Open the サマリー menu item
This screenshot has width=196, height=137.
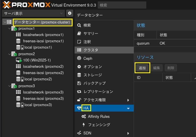point(104,33)
